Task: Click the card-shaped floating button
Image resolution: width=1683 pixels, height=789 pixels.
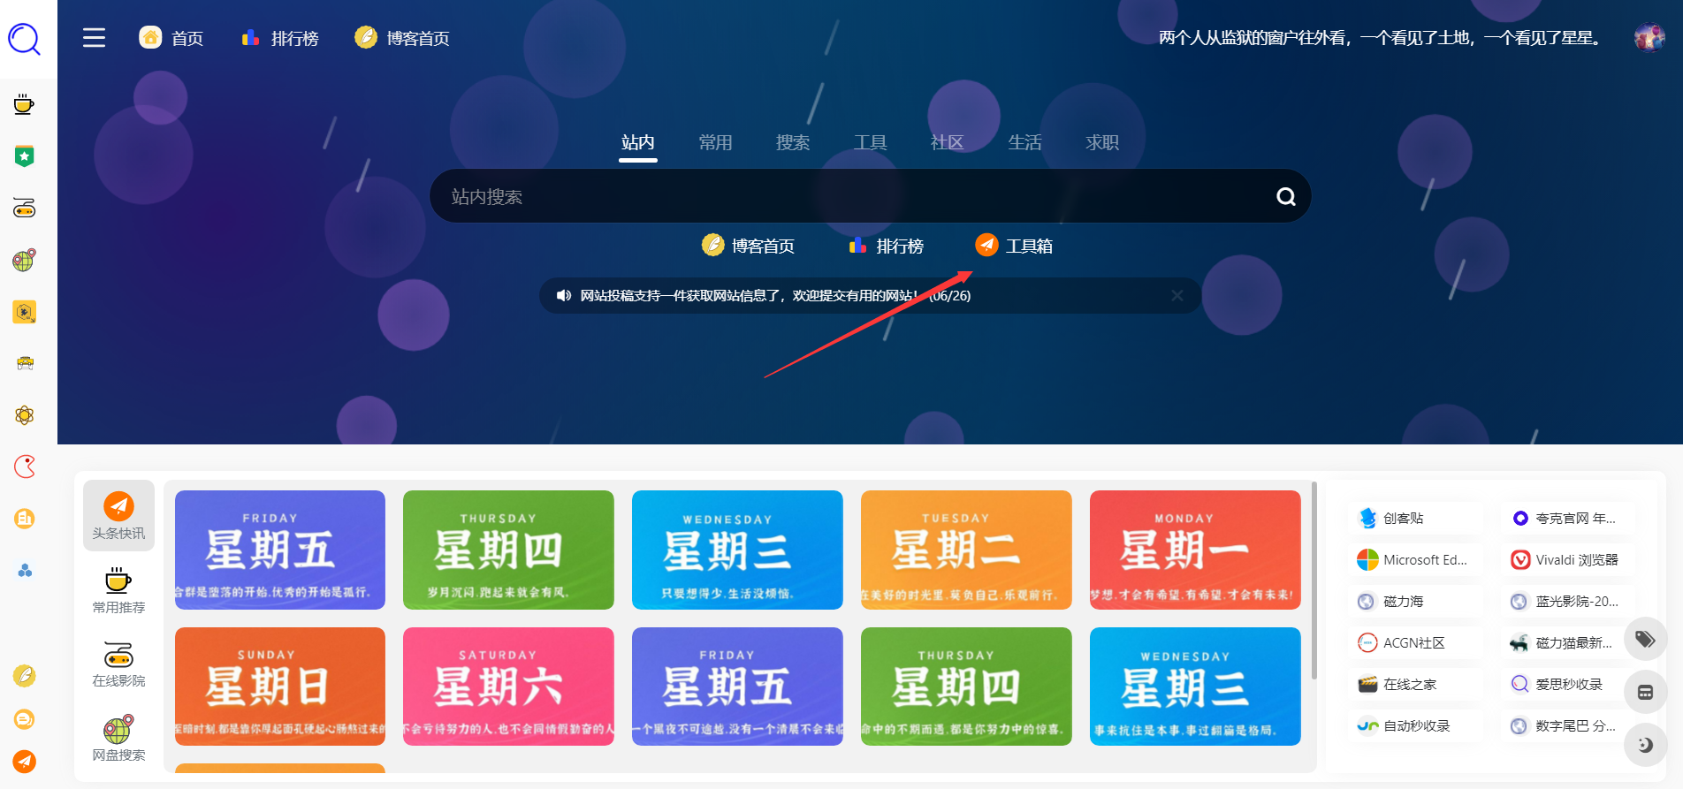Action: pyautogui.click(x=1645, y=692)
